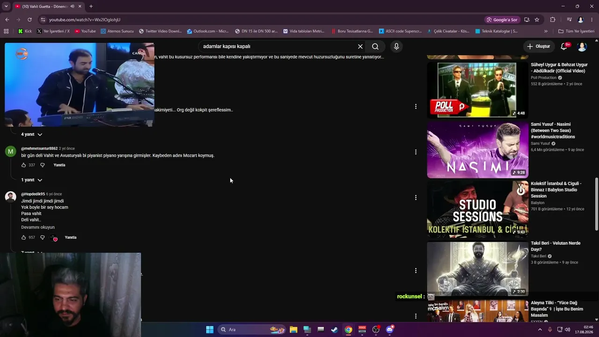Open the 'Tüm Yer İşaretleri' bookmarks folder
This screenshot has width=599, height=337.
576,31
